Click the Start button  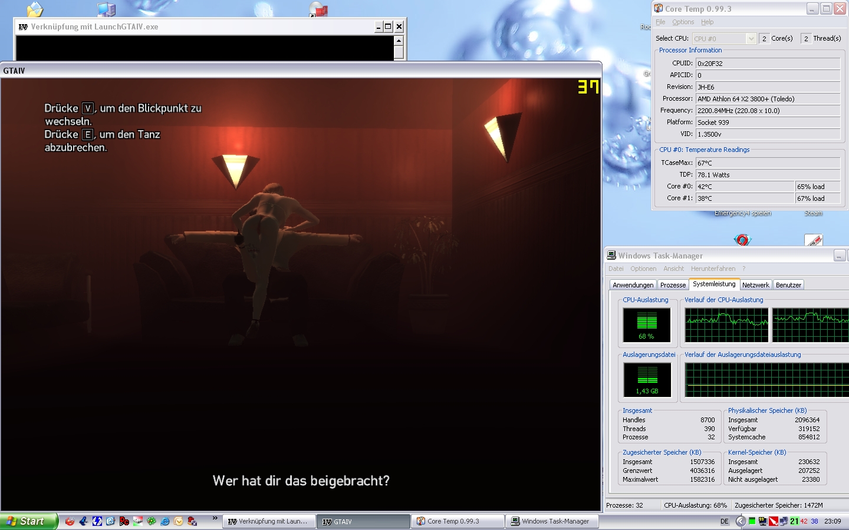(28, 521)
